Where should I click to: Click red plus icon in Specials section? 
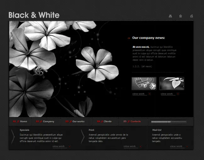tap(70, 146)
